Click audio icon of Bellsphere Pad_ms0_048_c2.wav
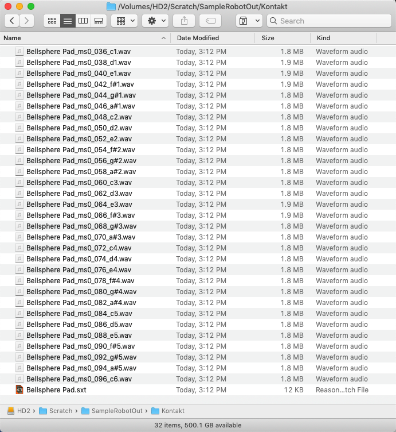Screen dimensions: 396x432 pyautogui.click(x=19, y=117)
